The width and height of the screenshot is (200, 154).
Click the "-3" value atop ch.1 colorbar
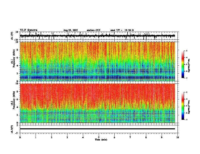[x=186, y=51]
